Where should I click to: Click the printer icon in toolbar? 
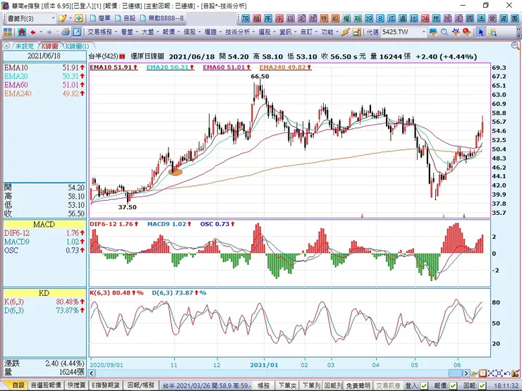tap(66, 32)
